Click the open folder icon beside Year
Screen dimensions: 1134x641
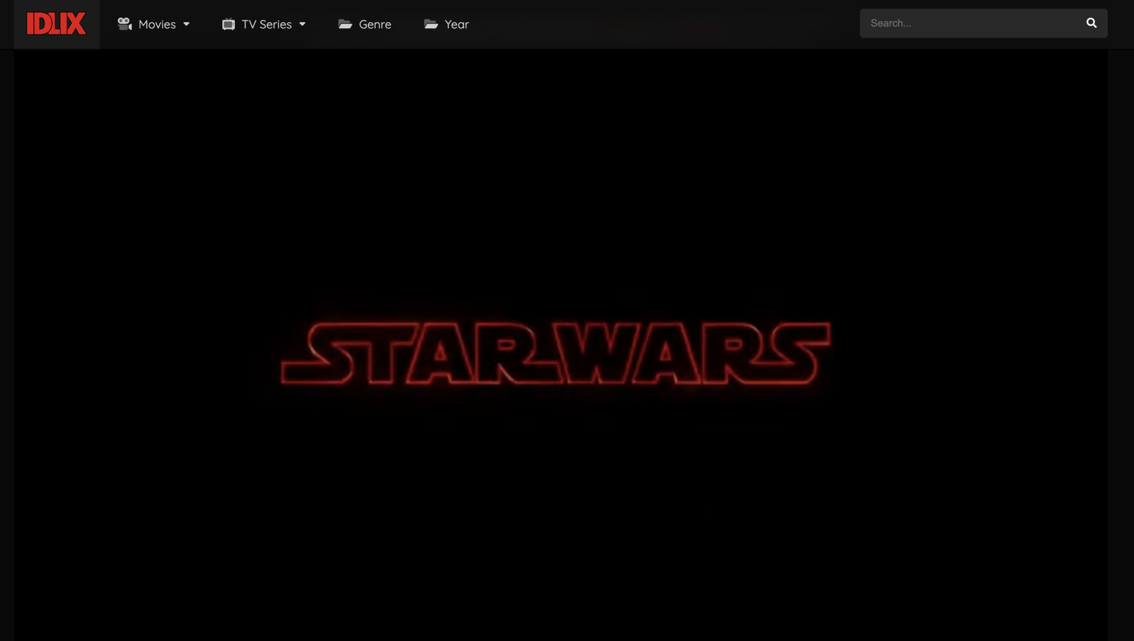click(431, 24)
